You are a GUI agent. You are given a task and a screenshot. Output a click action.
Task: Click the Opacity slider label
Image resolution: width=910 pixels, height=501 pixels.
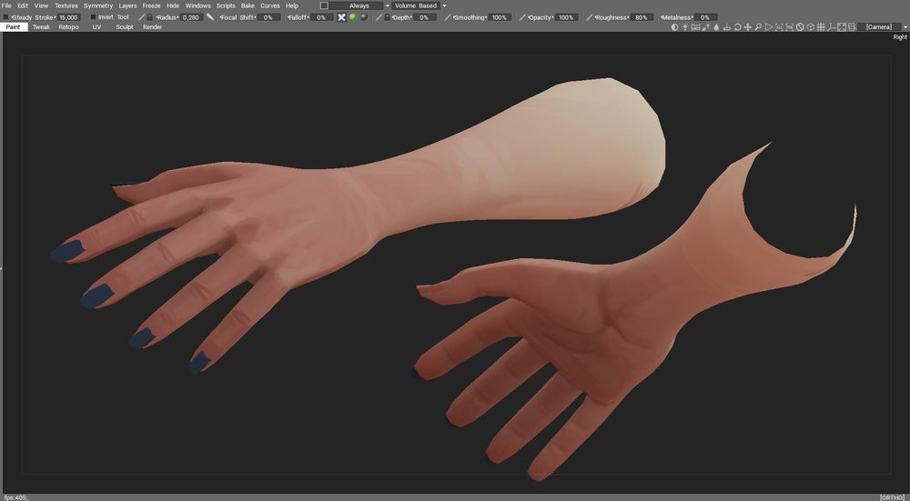click(541, 17)
